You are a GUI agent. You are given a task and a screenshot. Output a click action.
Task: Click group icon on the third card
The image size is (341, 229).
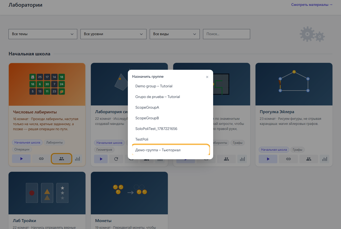[x=226, y=159]
